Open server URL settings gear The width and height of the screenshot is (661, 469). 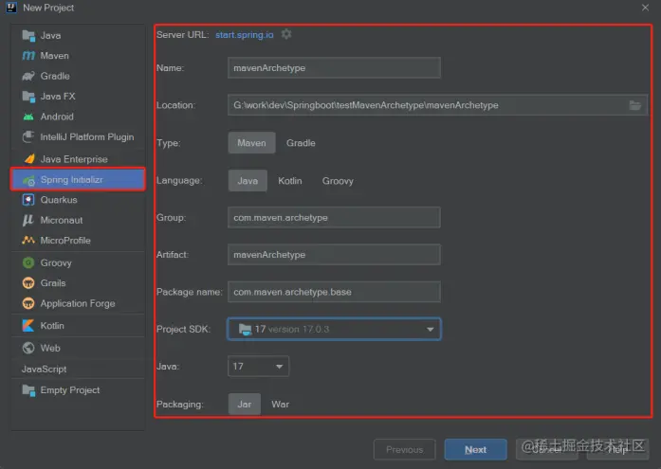click(286, 34)
